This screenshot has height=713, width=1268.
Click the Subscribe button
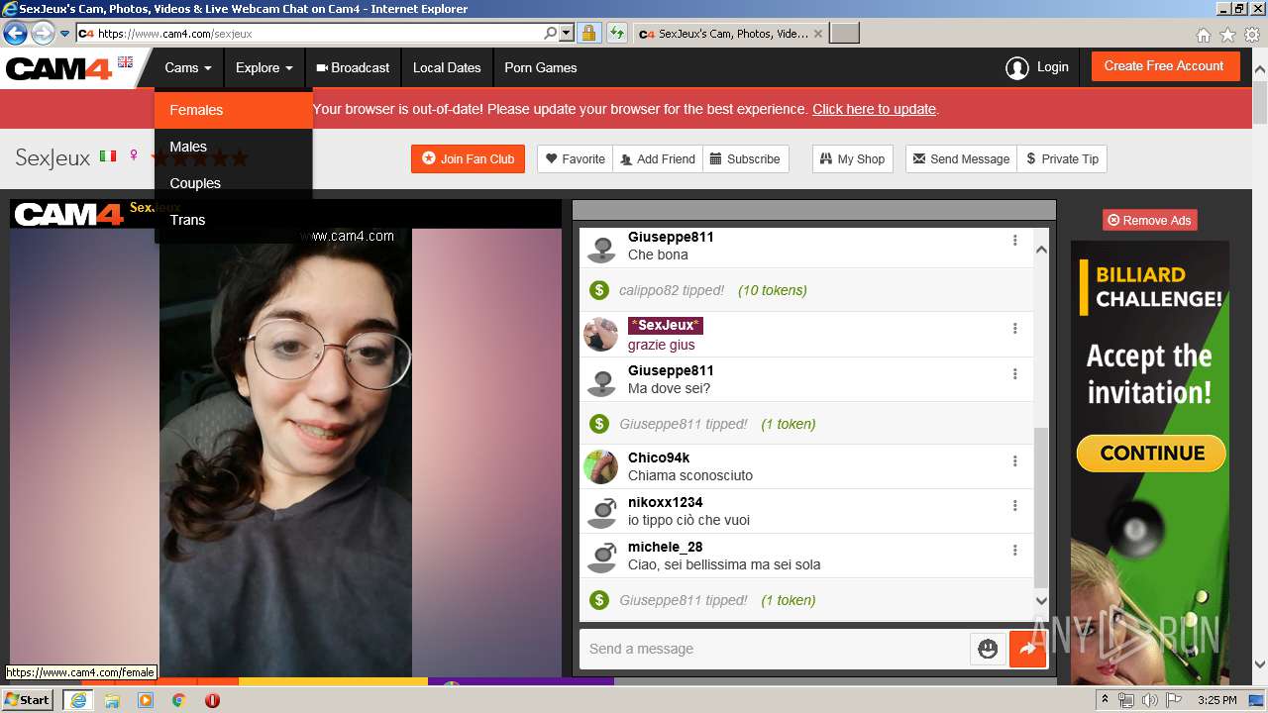746,158
